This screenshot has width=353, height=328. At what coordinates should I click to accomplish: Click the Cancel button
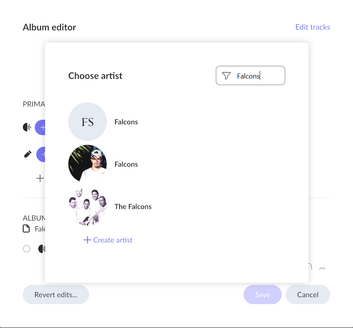(308, 295)
